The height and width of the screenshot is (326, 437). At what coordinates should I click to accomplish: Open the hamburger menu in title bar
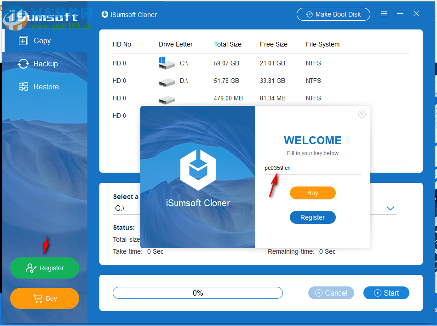click(x=384, y=14)
